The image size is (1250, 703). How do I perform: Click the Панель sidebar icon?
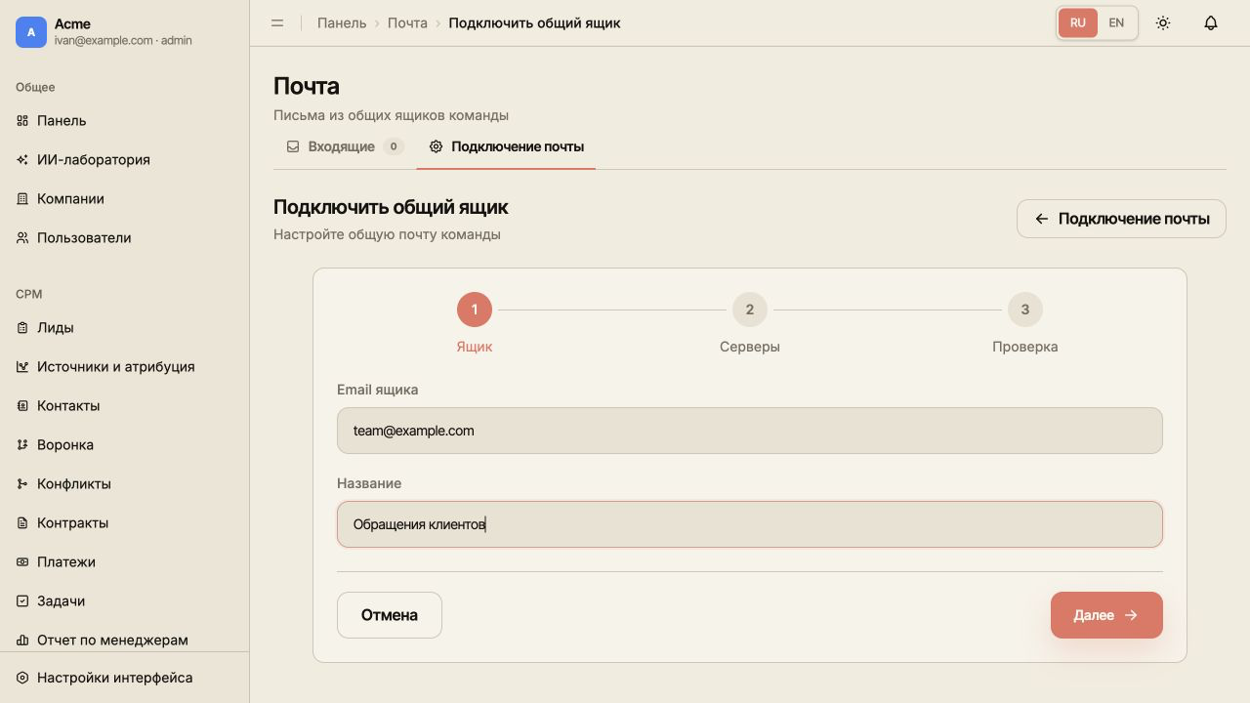22,120
